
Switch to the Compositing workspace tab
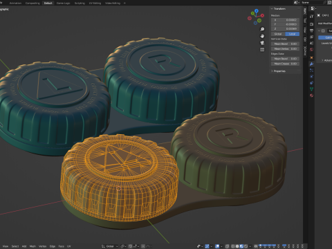pos(33,3)
